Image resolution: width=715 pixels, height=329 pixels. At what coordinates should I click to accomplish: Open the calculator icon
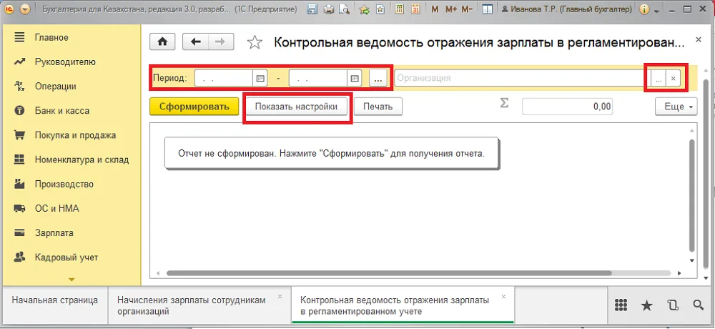coord(400,9)
